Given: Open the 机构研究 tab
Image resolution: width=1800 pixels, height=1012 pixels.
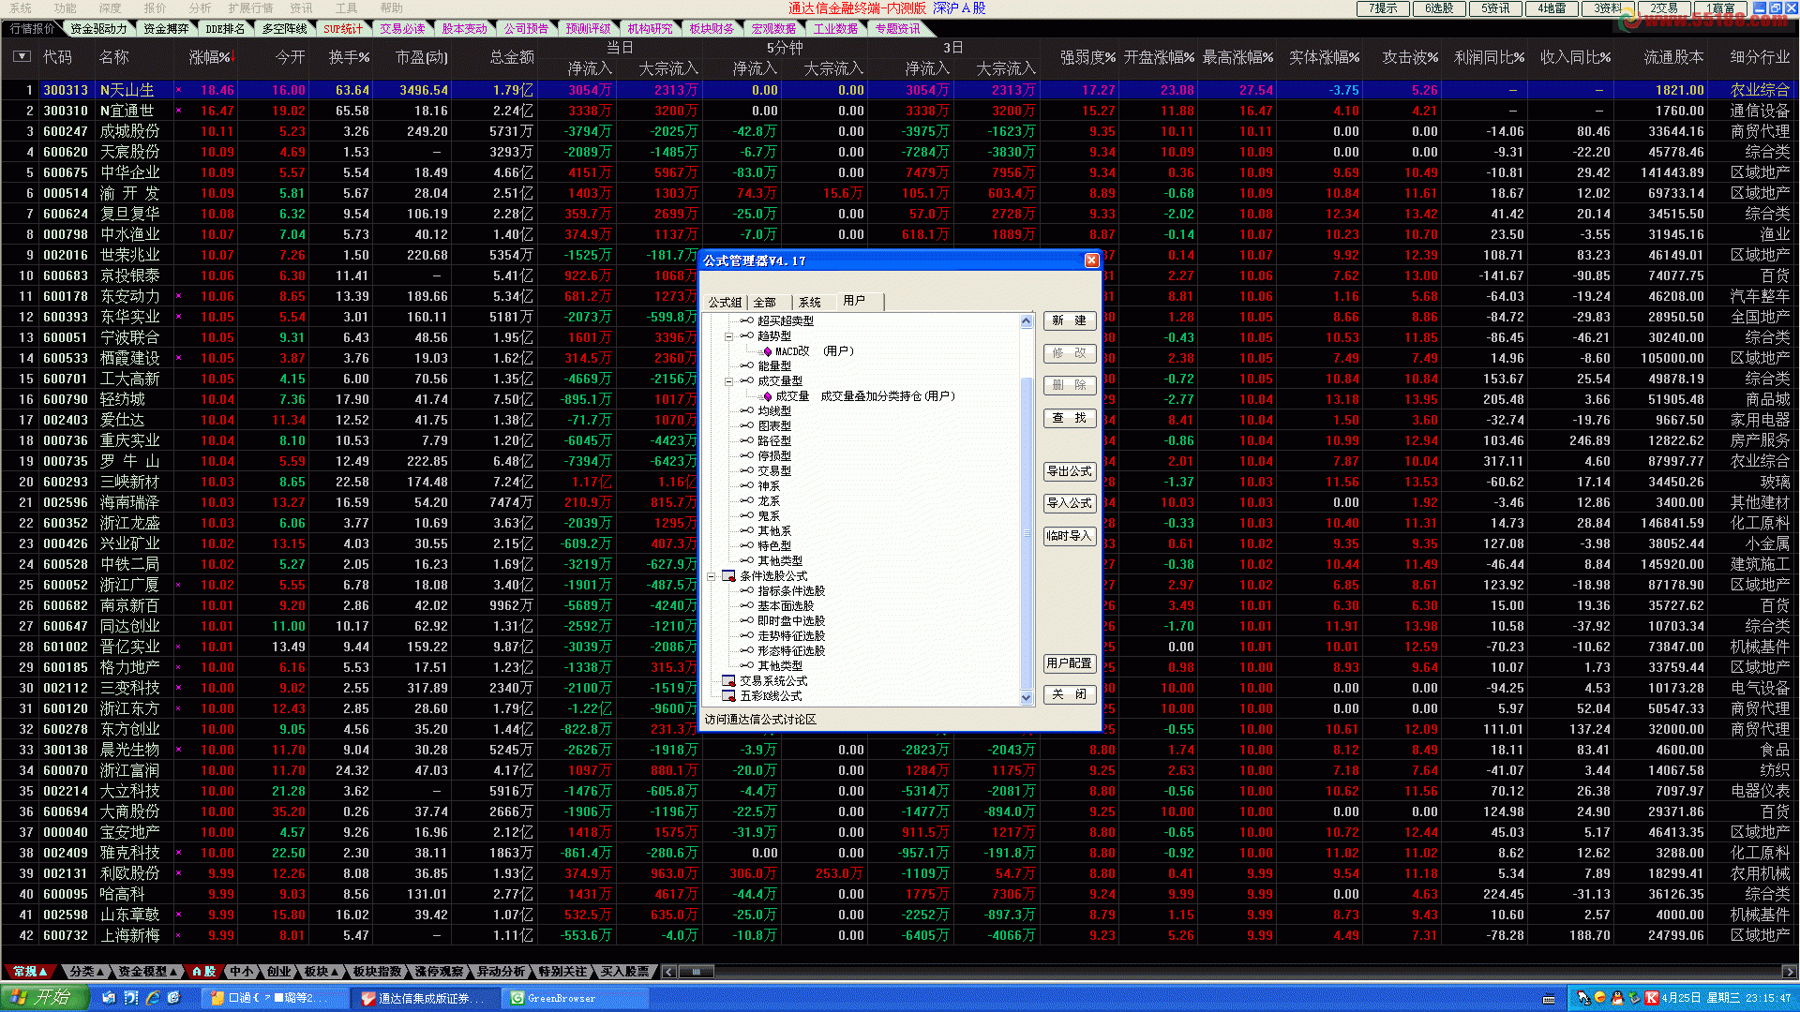Looking at the screenshot, I should [x=650, y=29].
